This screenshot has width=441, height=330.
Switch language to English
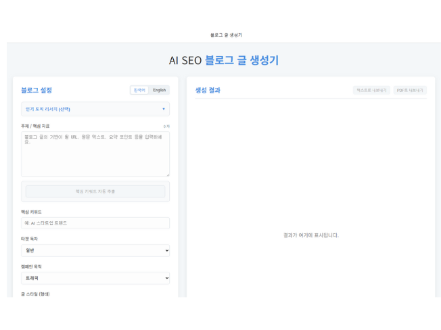click(x=159, y=90)
